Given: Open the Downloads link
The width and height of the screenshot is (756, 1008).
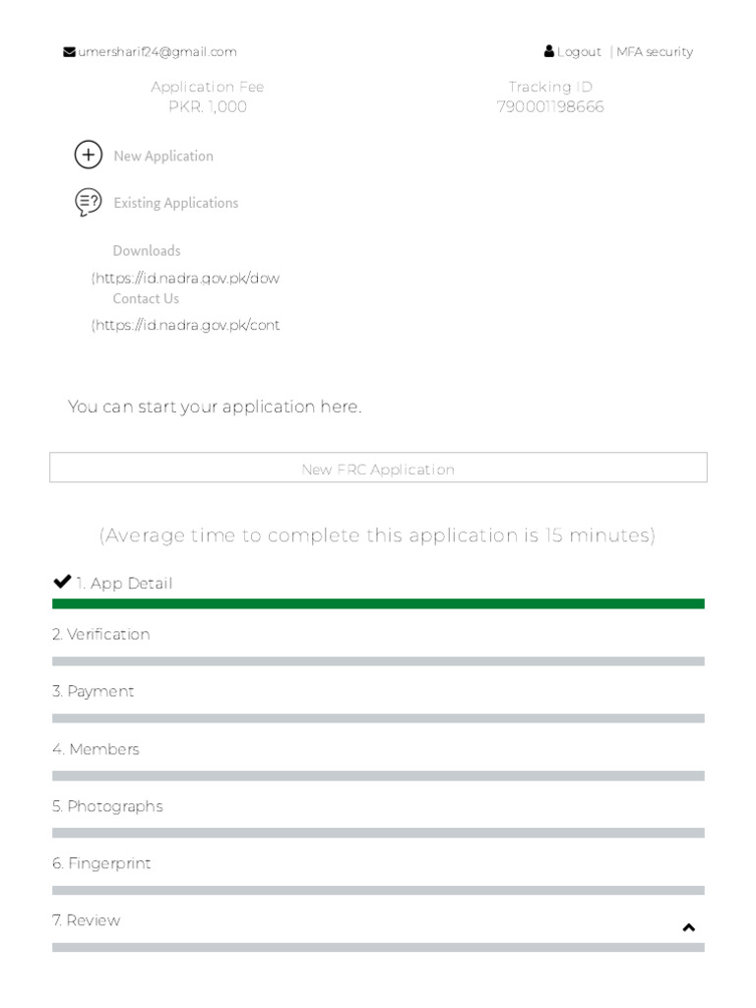Looking at the screenshot, I should click(147, 251).
